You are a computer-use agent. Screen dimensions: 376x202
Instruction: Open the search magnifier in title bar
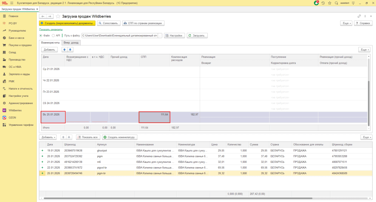pos(336,3)
